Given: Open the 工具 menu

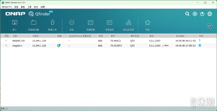Looking at the screenshot, I should pyautogui.click(x=30, y=7).
